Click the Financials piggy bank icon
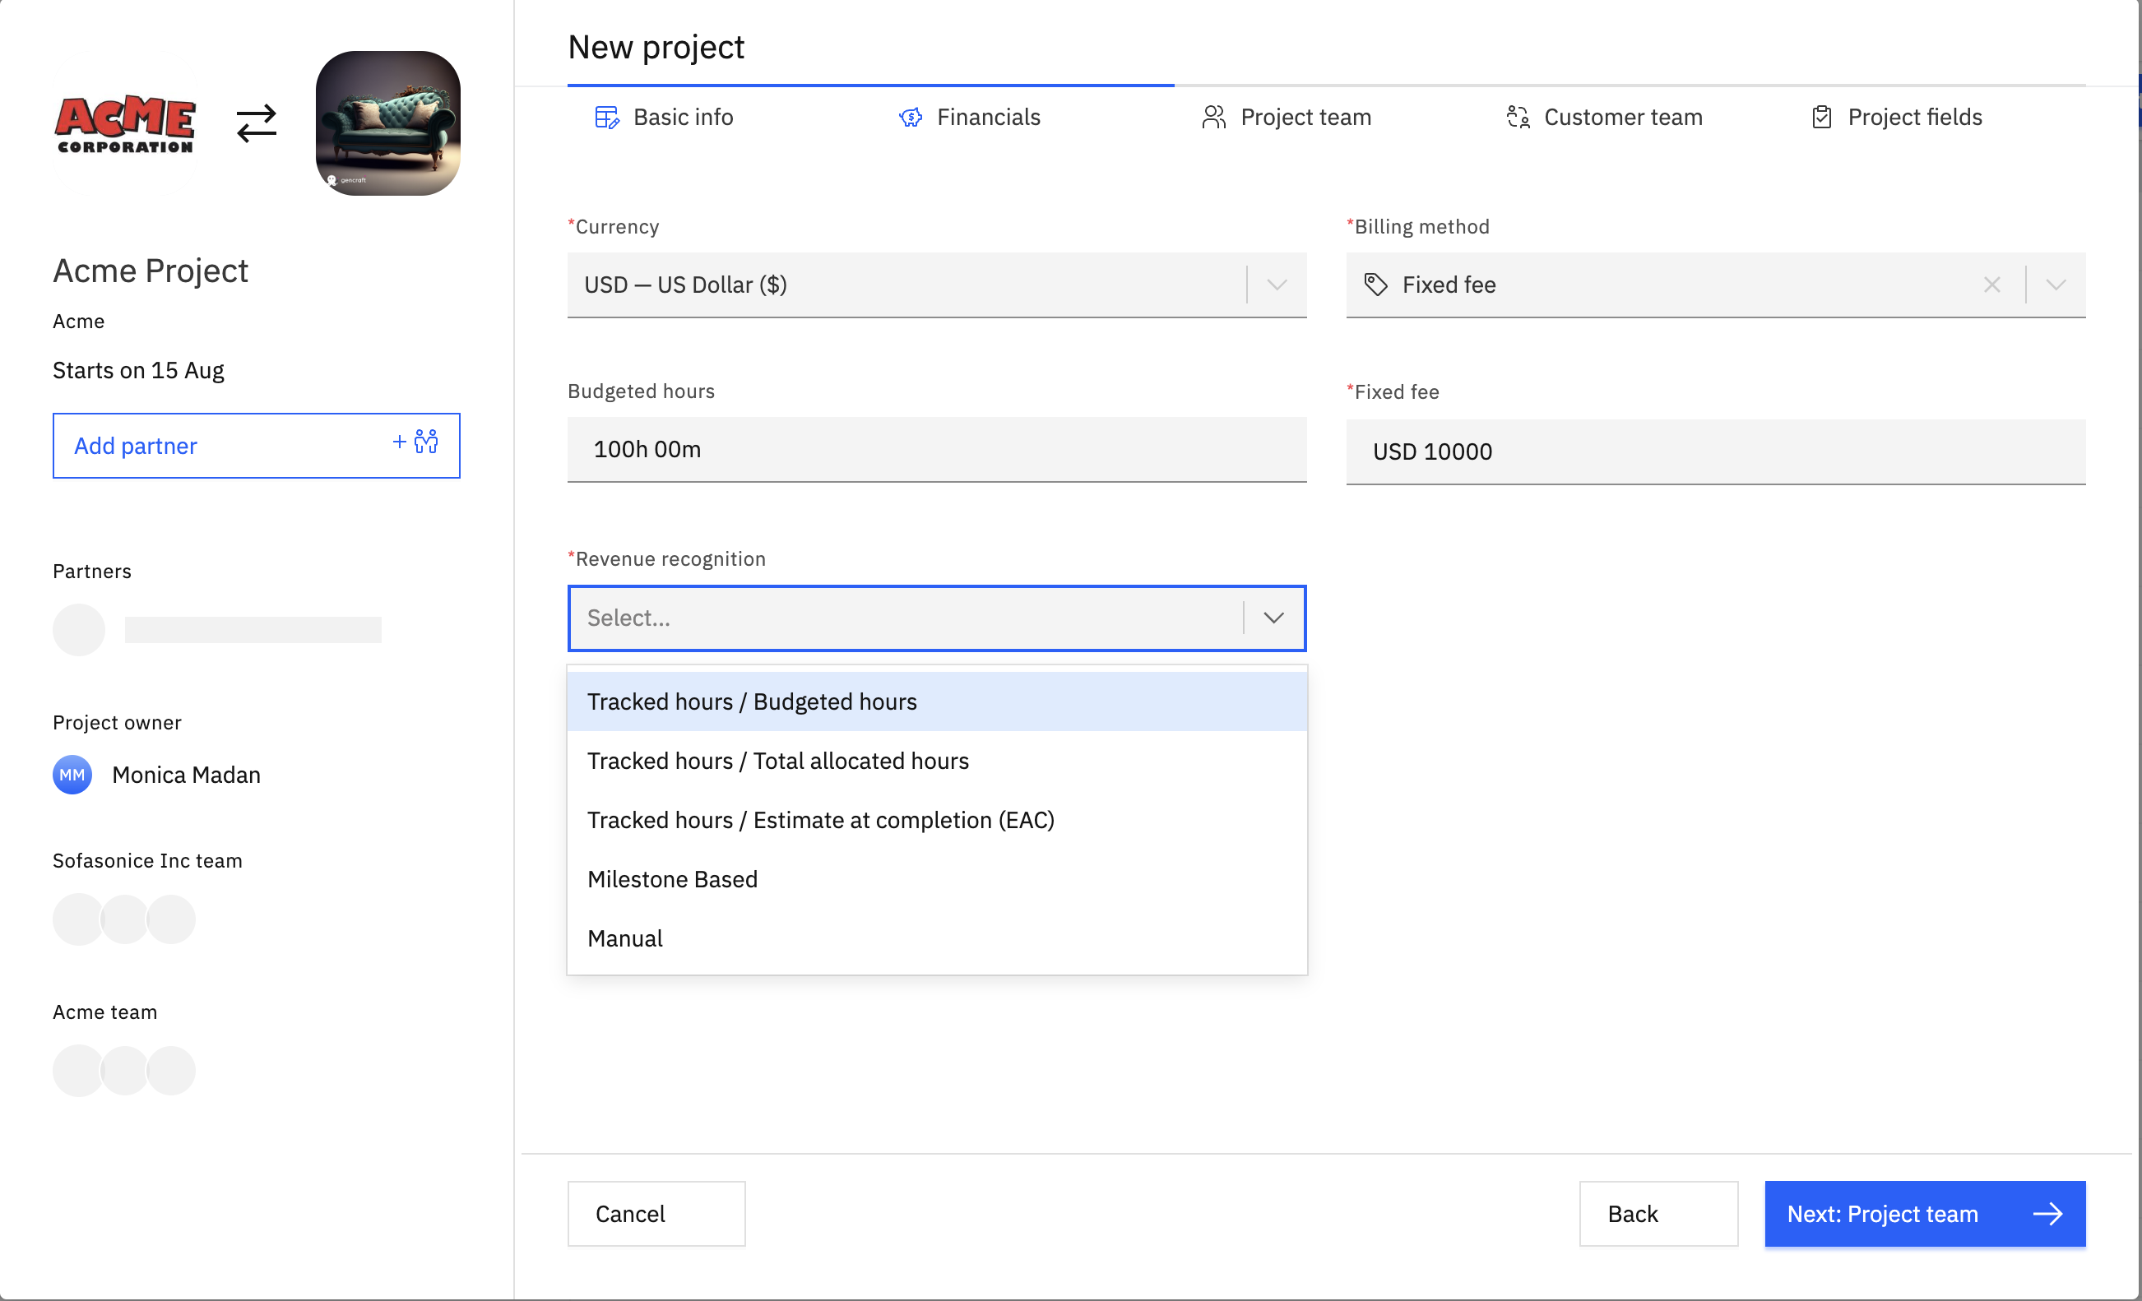Screen dimensions: 2142x1301 pyautogui.click(x=910, y=118)
